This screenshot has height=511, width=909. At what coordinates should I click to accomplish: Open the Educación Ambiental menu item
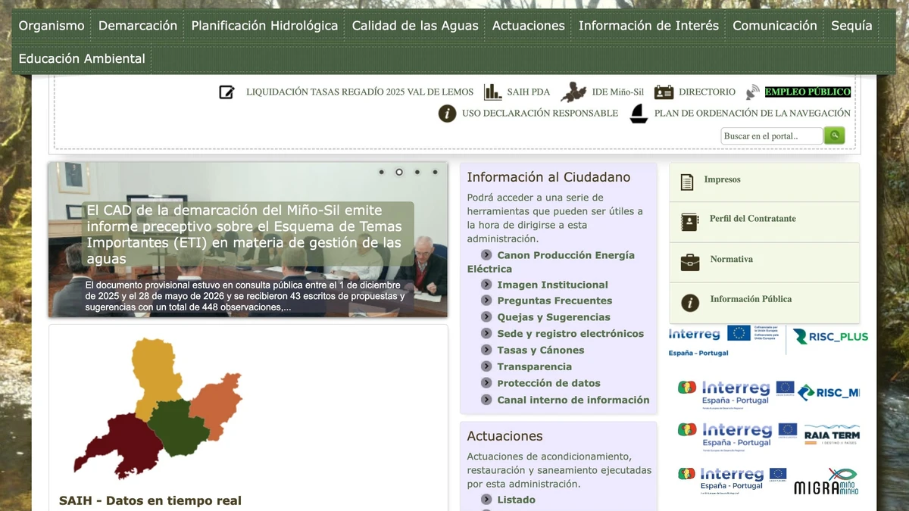click(82, 58)
